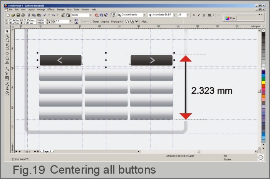Select the Text tool
Screen dimensions: 270x179
click(x=7, y=62)
